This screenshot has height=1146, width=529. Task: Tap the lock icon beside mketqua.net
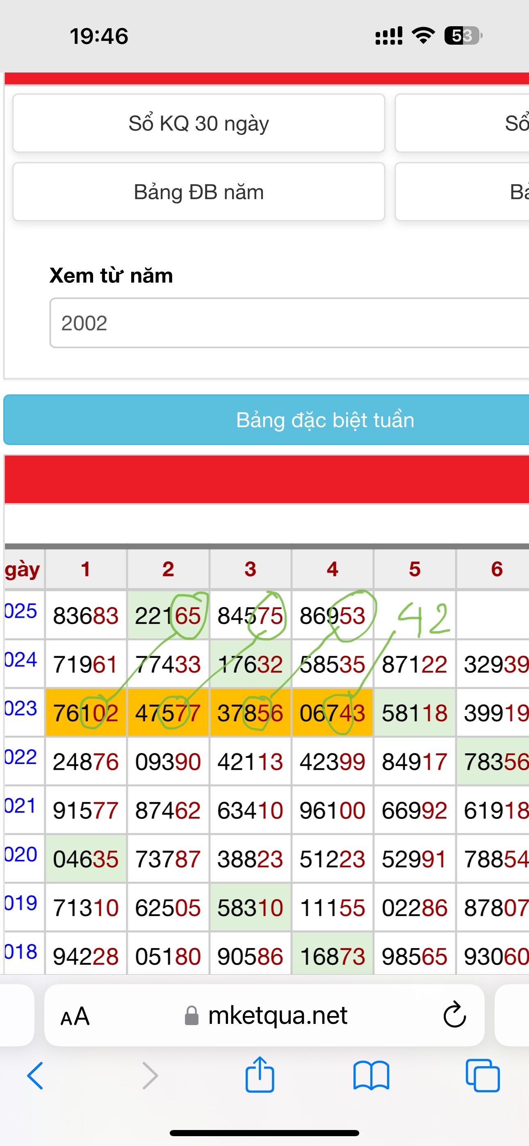pyautogui.click(x=192, y=1016)
